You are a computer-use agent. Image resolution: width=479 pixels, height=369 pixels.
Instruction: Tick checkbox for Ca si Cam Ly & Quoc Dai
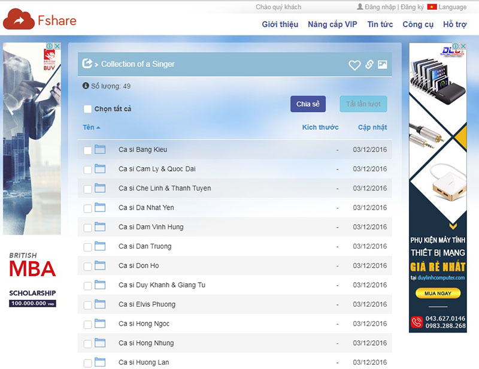tap(88, 170)
